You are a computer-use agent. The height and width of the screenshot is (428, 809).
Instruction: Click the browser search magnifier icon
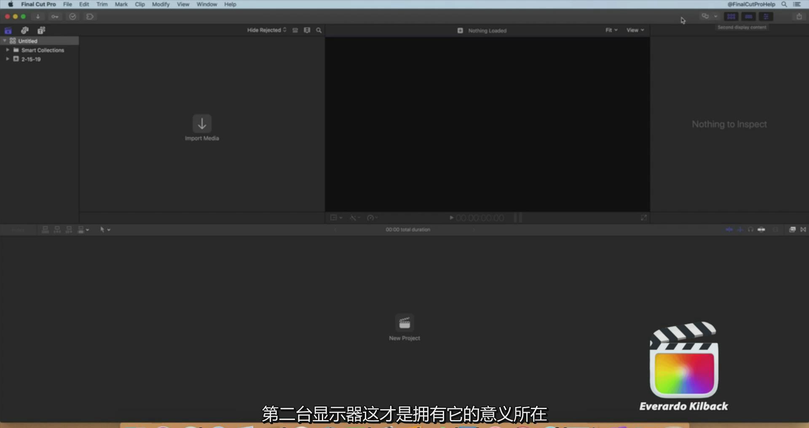319,30
